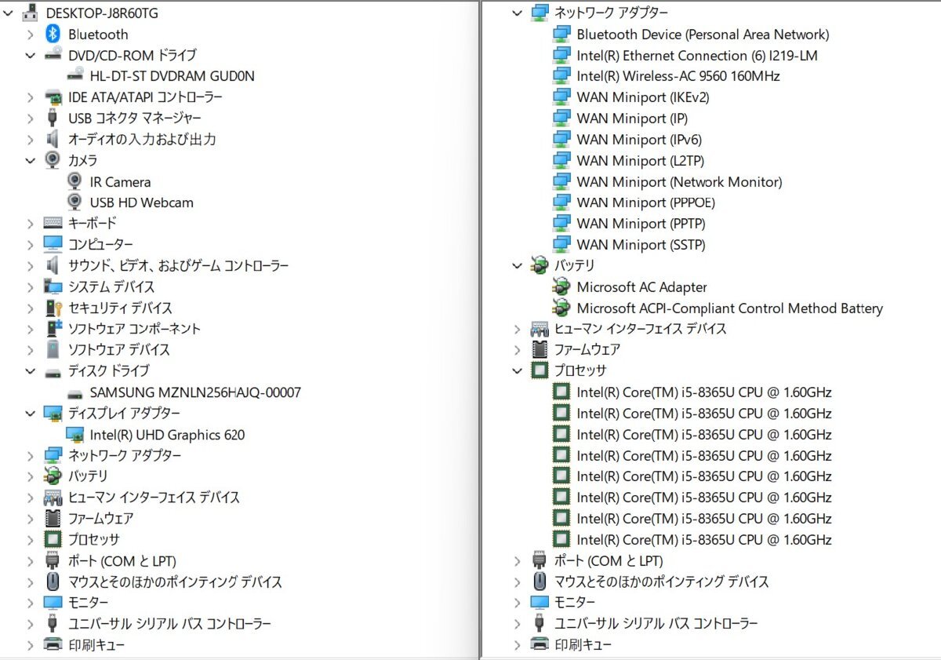Click the icon beside Microsoft ACPI-Compliant Control Method Battery
Viewport: 941px width, 660px height.
click(x=561, y=308)
